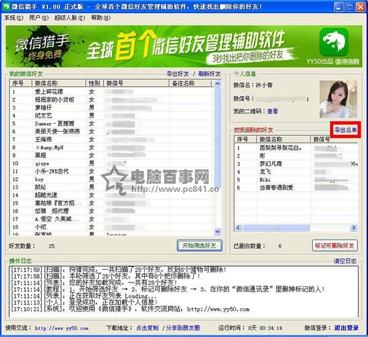Click the 性别 column header
The width and height of the screenshot is (368, 337).
click(x=94, y=83)
